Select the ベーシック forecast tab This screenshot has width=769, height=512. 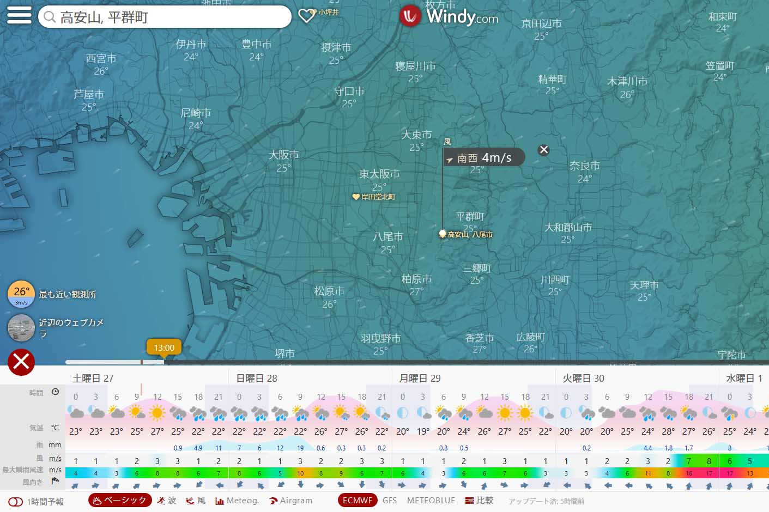pyautogui.click(x=120, y=500)
